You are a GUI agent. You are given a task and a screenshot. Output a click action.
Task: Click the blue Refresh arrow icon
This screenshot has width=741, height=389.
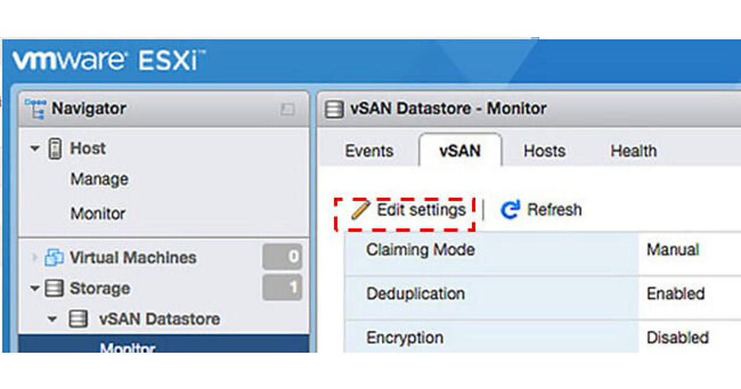click(510, 211)
